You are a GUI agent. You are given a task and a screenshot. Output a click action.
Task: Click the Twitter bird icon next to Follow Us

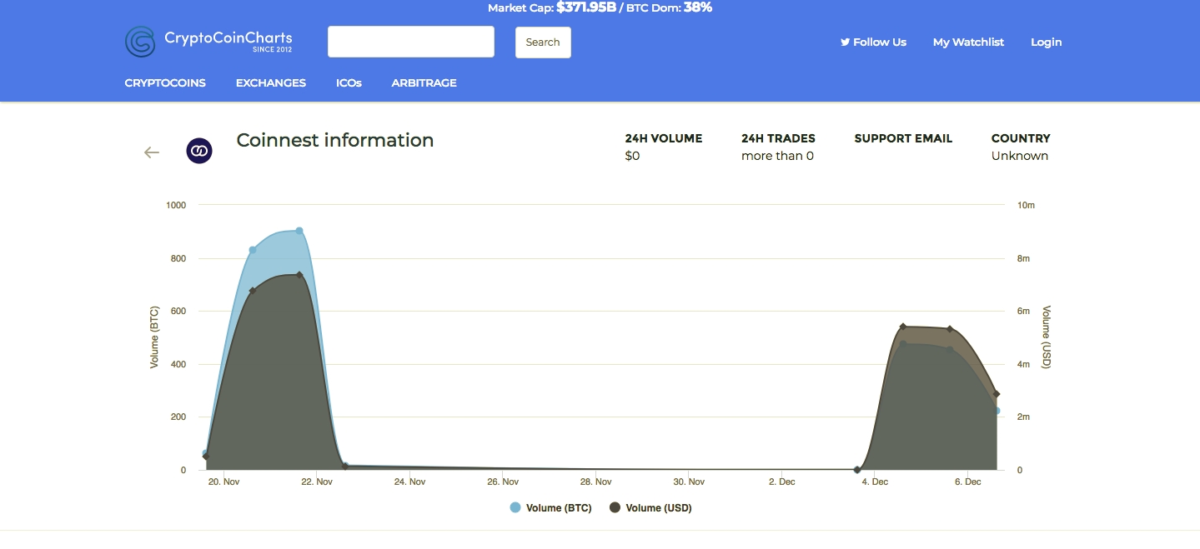point(845,42)
